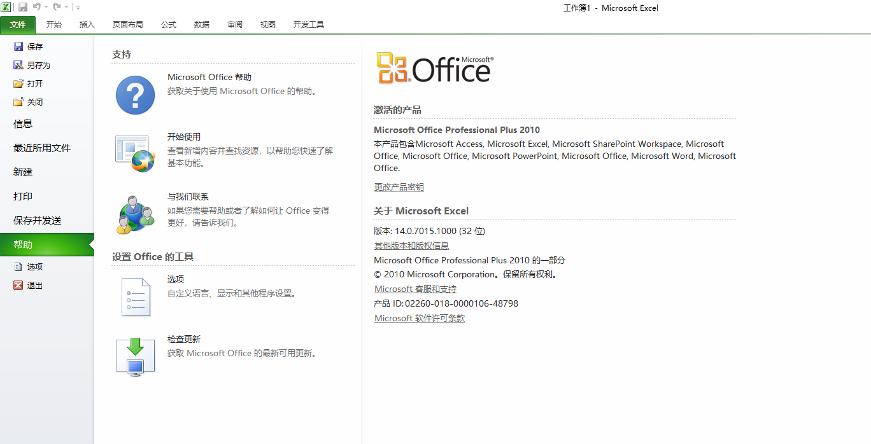Click the 开始使用 globe icon
Screen dimensions: 871x444
[135, 153]
